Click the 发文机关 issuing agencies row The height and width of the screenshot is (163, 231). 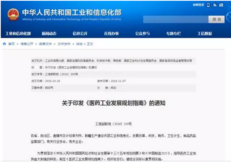tap(113, 61)
